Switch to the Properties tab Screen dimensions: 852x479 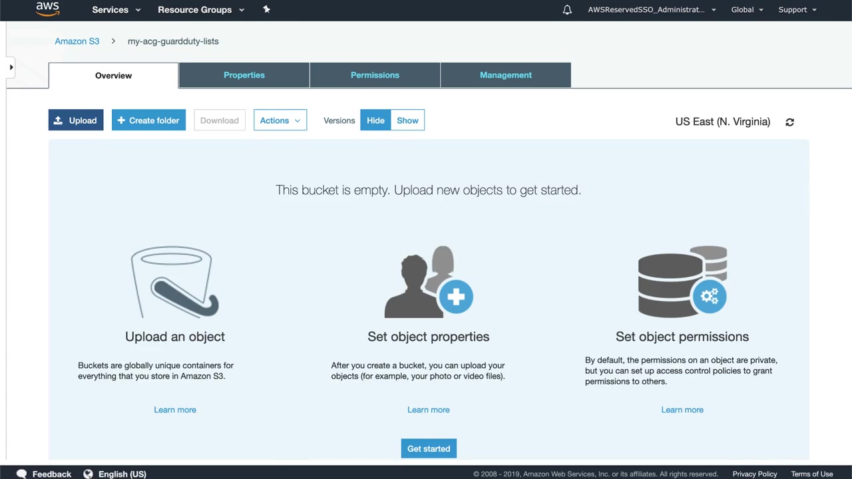point(244,75)
